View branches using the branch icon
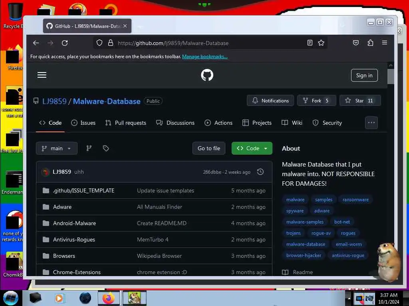Screen dimensions: 409x306 [89, 148]
